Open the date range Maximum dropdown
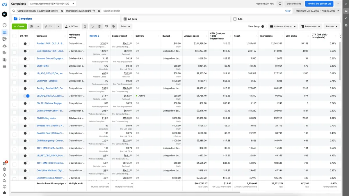Image resolution: width=349 pixels, height=196 pixels. point(317,11)
